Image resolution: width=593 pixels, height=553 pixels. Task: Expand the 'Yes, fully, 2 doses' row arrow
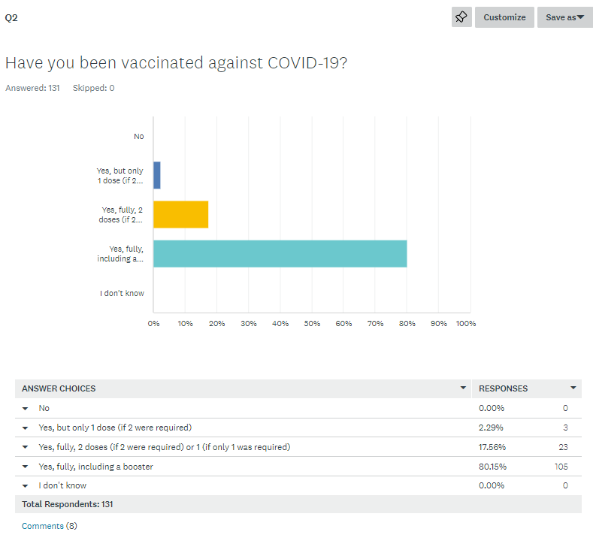click(x=25, y=448)
